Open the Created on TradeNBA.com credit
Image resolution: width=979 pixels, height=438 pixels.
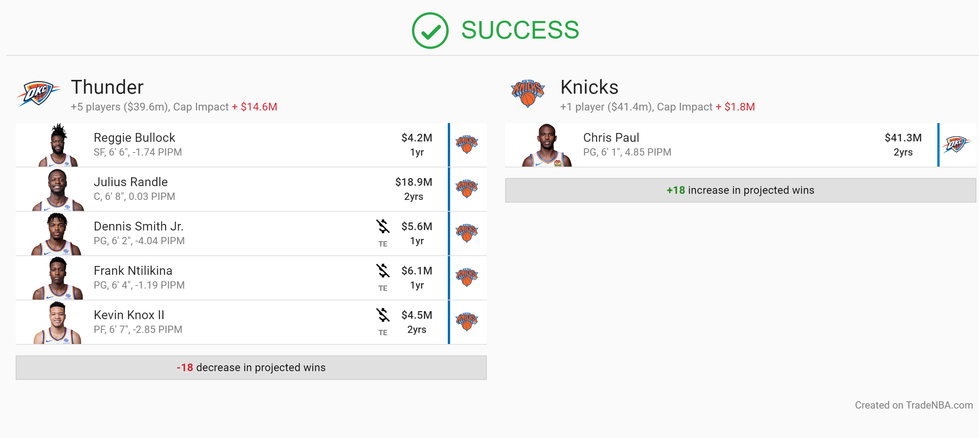914,405
